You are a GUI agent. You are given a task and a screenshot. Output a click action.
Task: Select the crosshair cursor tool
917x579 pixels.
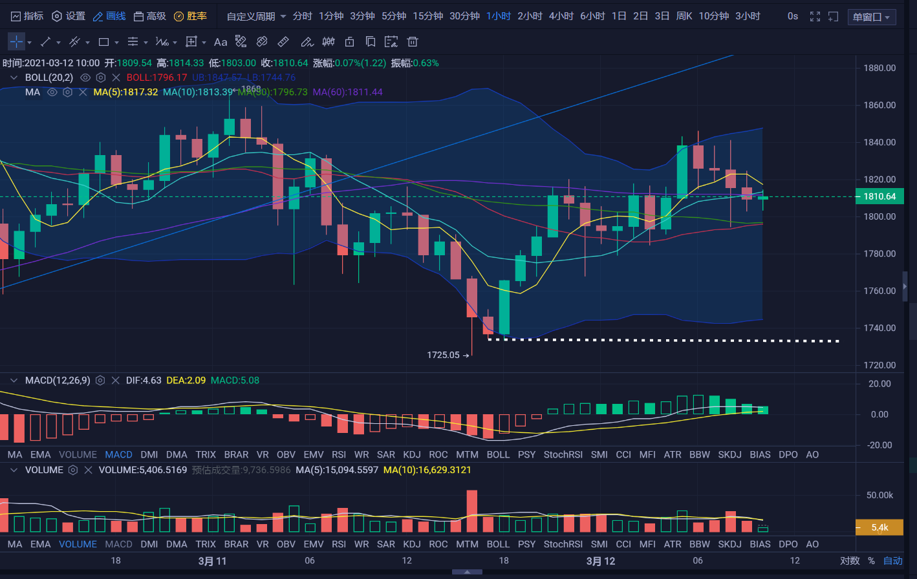point(16,42)
